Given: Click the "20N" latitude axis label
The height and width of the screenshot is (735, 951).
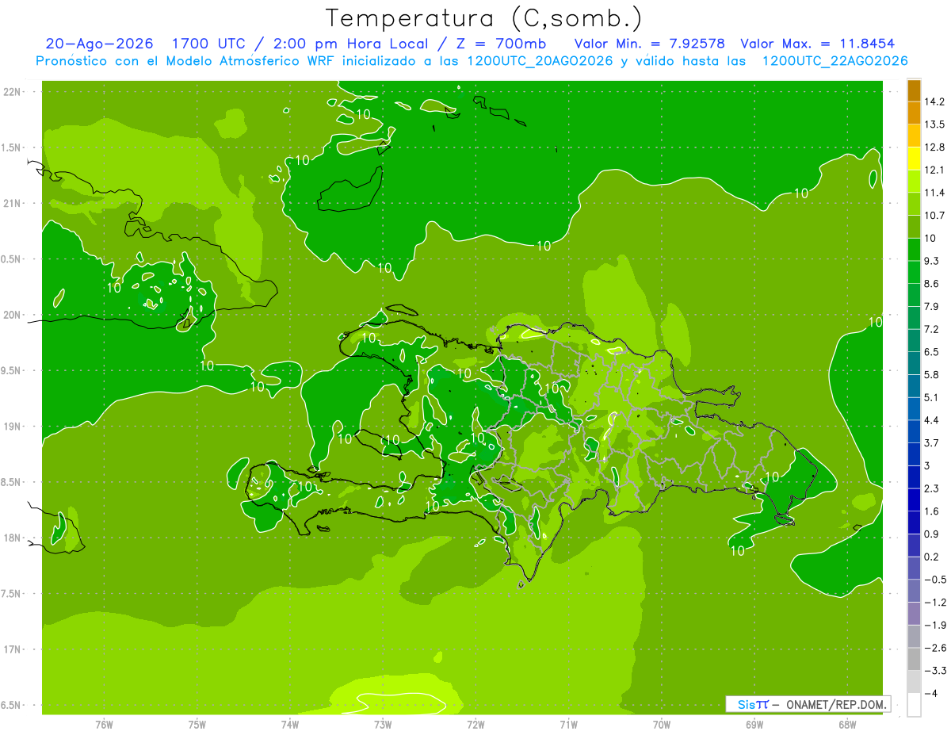Looking at the screenshot, I should click(x=13, y=315).
